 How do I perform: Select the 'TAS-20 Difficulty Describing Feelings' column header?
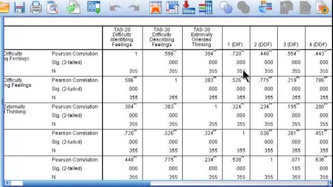[x=162, y=37]
